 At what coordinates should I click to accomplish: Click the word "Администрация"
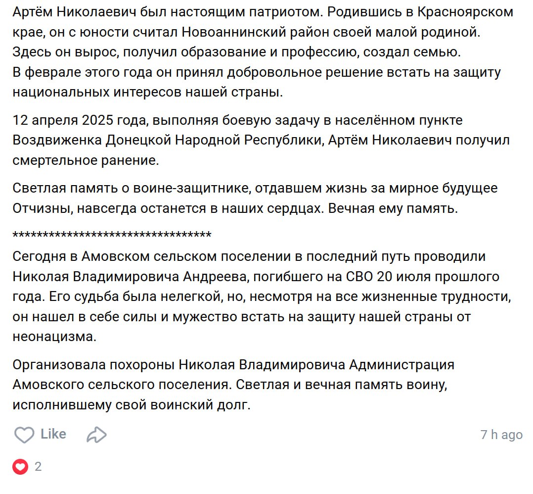[401, 365]
